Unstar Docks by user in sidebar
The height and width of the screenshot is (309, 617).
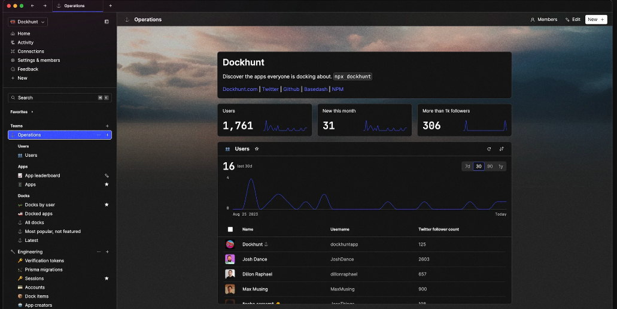click(x=107, y=205)
